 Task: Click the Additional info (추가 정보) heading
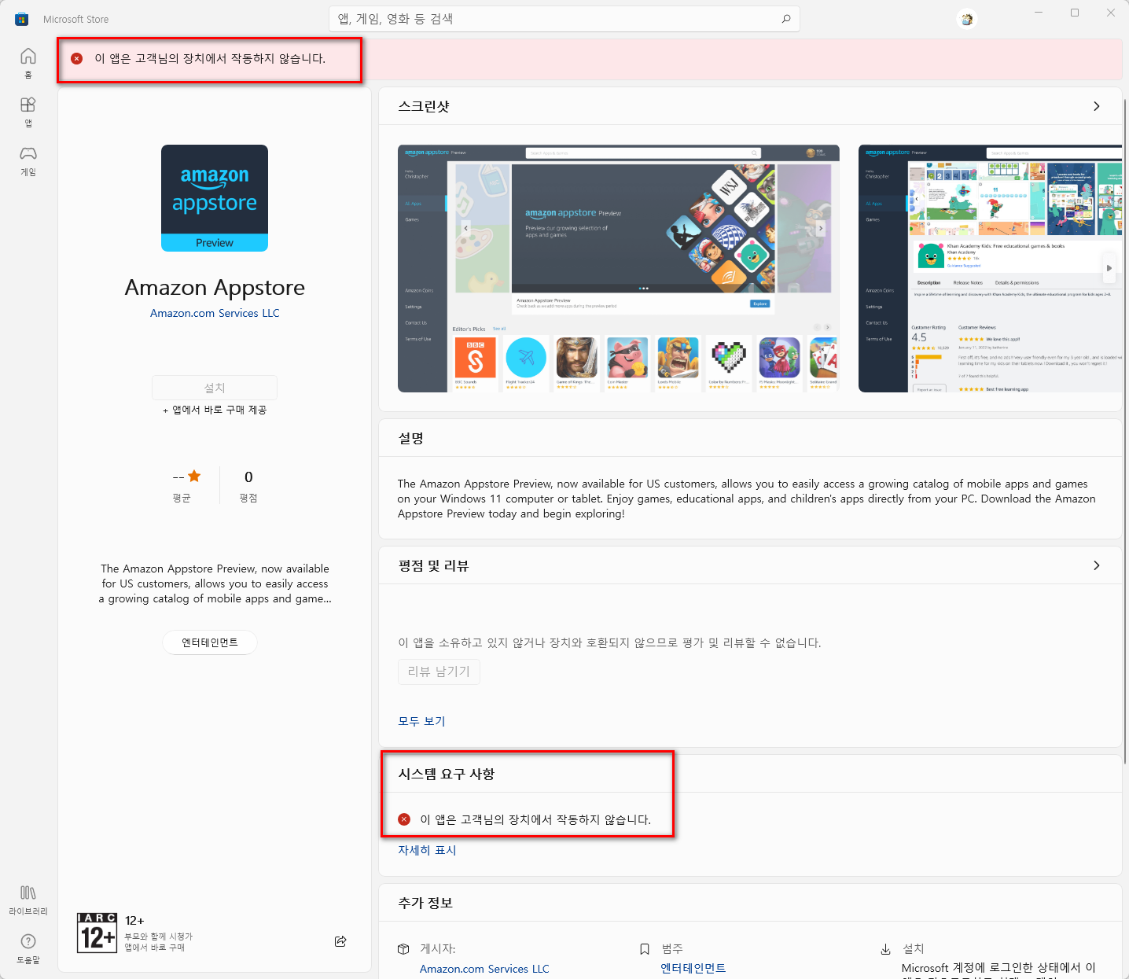(425, 903)
